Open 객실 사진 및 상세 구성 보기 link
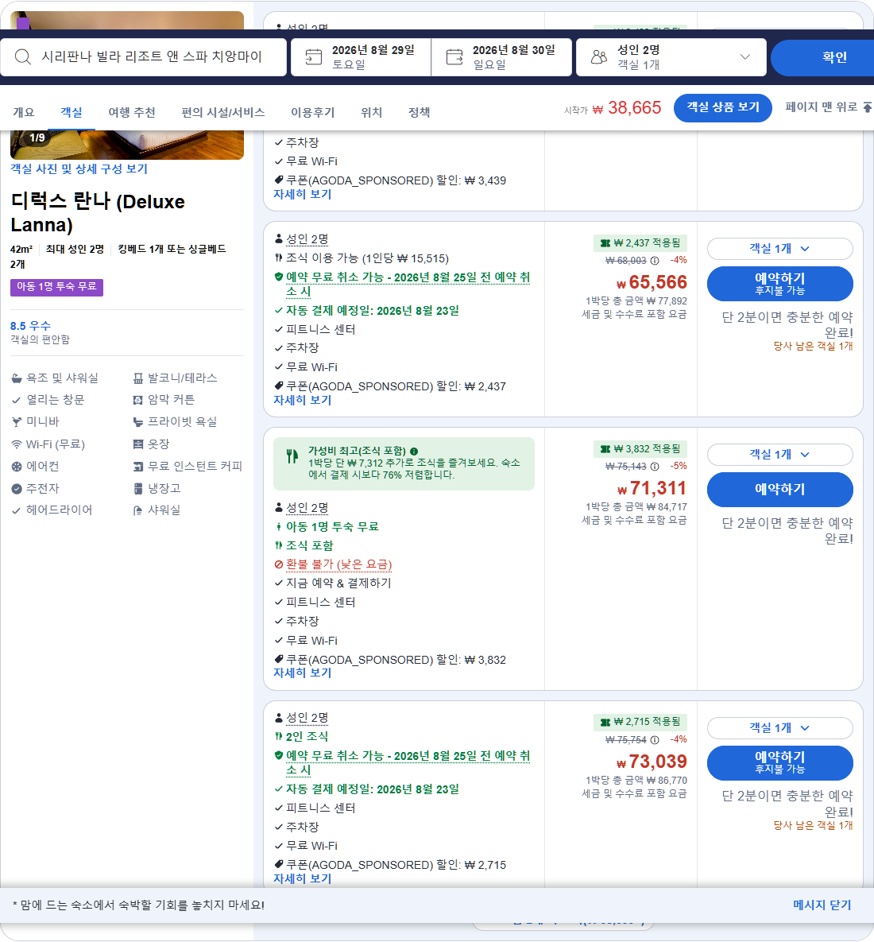 [79, 169]
